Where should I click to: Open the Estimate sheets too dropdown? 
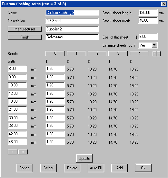click(x=154, y=45)
